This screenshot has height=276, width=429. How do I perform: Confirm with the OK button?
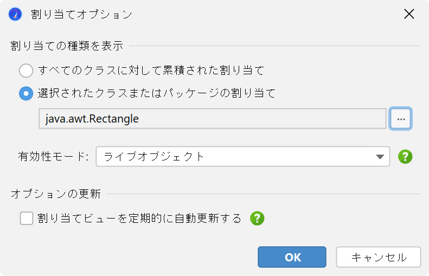[x=292, y=257]
